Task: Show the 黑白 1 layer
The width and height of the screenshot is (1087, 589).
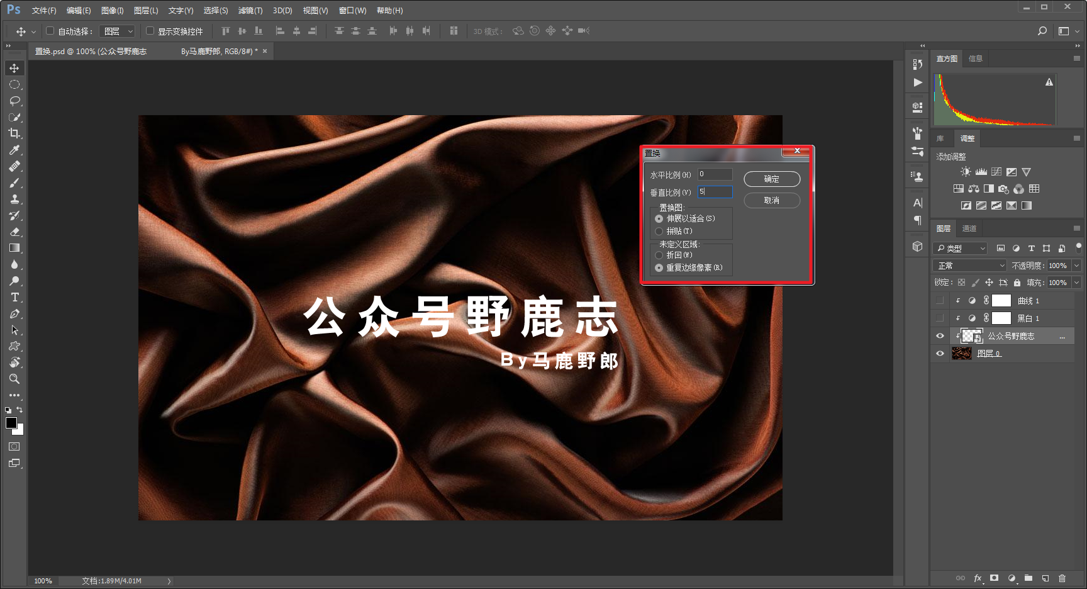Action: coord(940,318)
